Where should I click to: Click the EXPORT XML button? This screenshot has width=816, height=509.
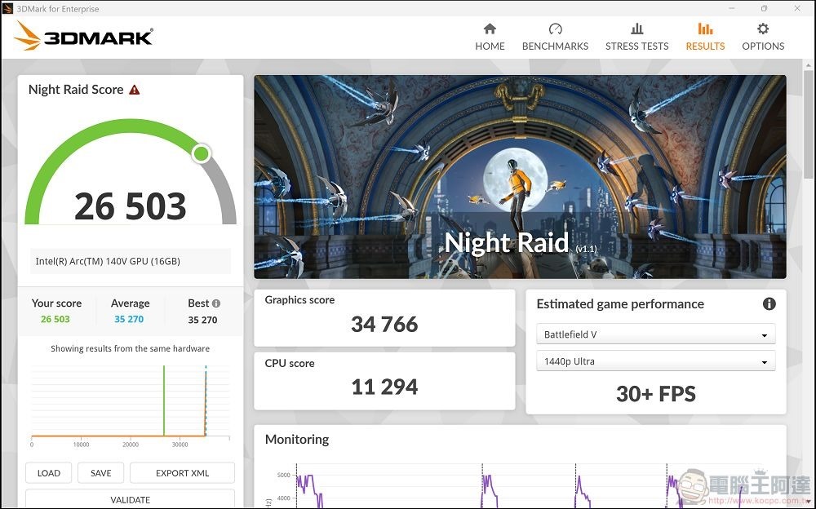click(182, 473)
